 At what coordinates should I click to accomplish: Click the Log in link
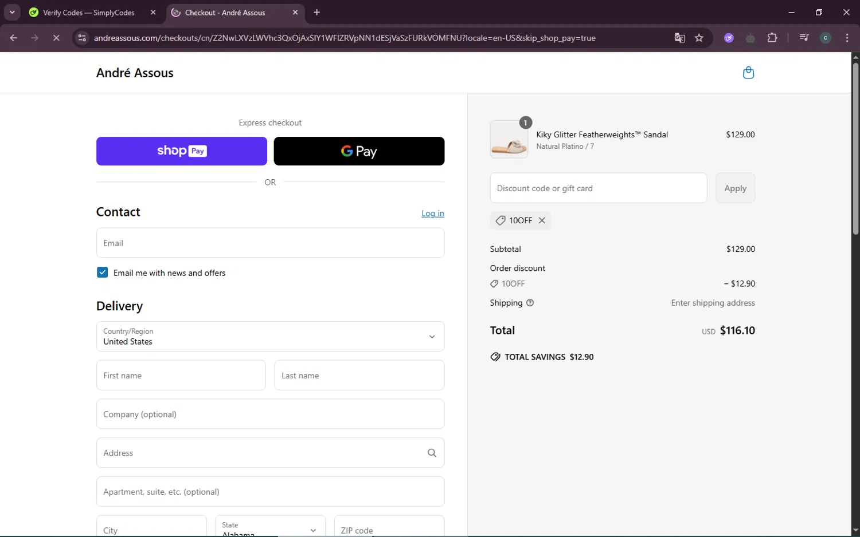click(x=433, y=214)
